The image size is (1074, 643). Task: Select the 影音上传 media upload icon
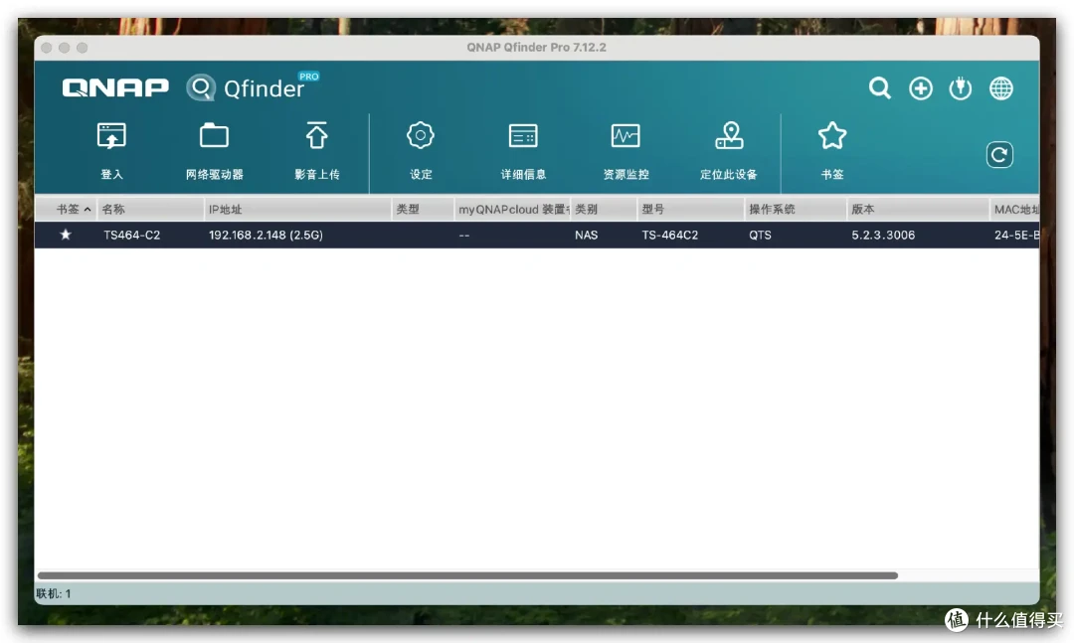[x=316, y=135]
